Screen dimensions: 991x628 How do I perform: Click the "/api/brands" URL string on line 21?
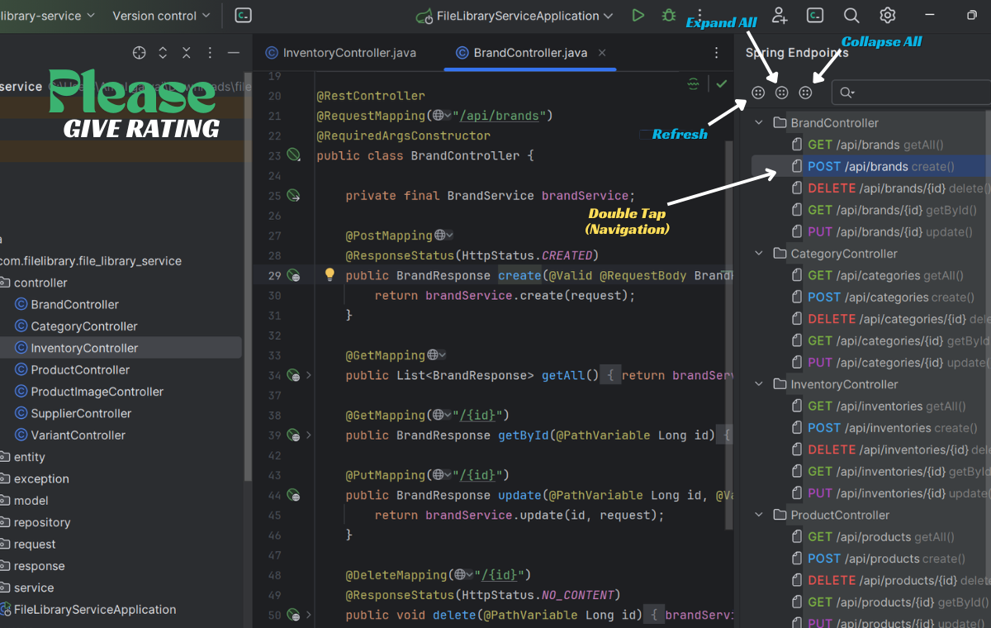500,116
